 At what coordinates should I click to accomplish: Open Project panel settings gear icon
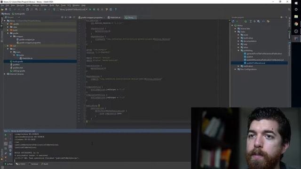[70, 17]
